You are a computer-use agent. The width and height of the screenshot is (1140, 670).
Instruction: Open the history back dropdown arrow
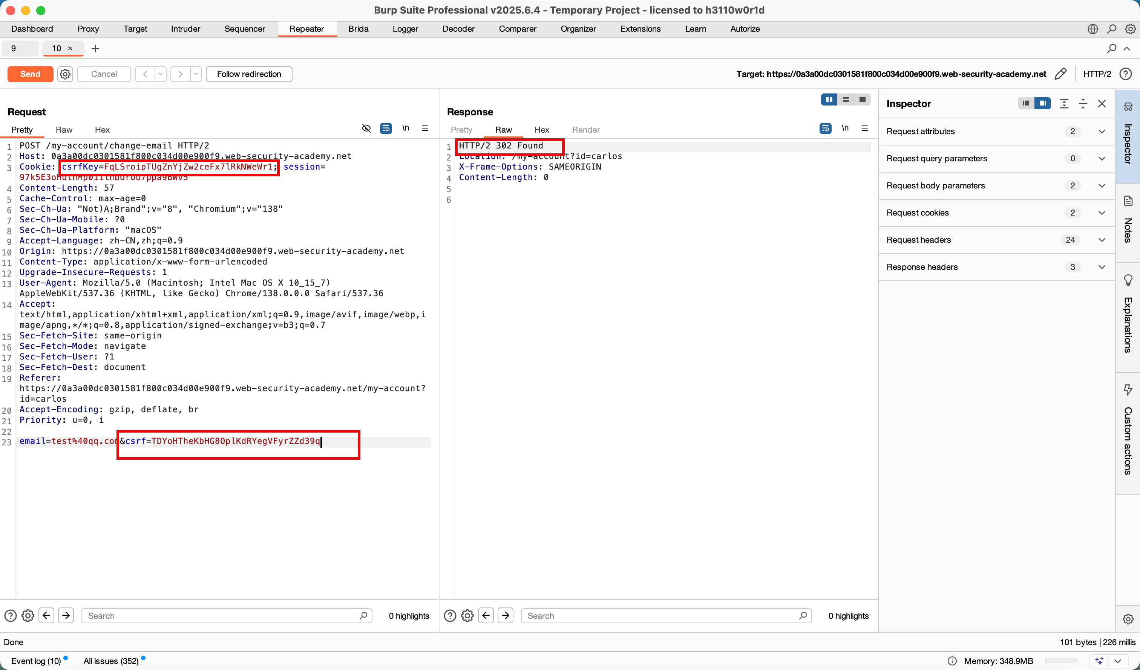(161, 74)
